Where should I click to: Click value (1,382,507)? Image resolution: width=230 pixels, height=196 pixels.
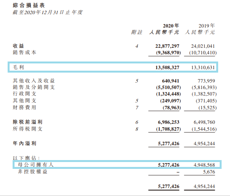click(x=204, y=94)
